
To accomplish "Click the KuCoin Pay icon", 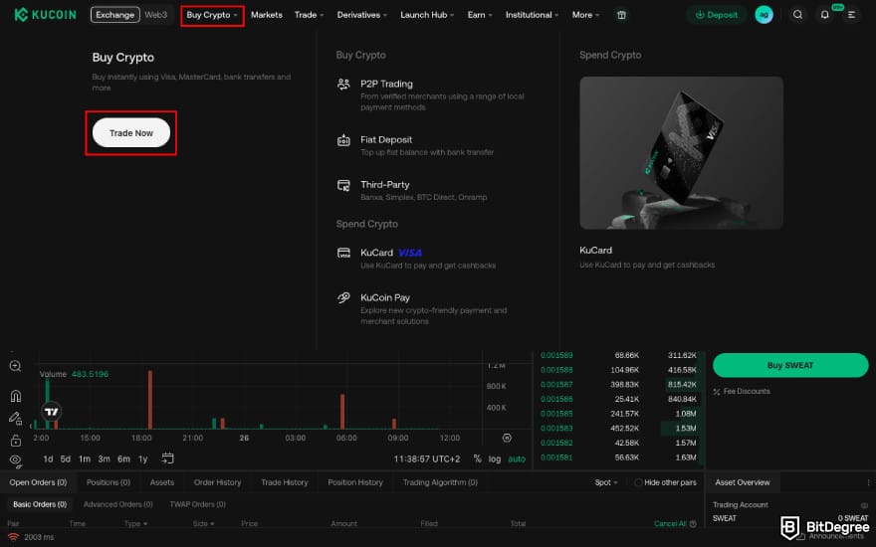I will [x=343, y=298].
